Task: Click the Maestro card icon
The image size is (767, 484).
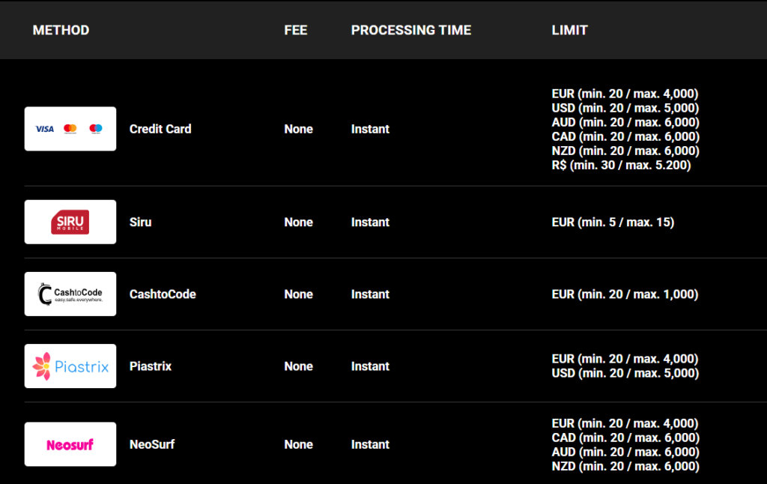Action: pos(95,129)
